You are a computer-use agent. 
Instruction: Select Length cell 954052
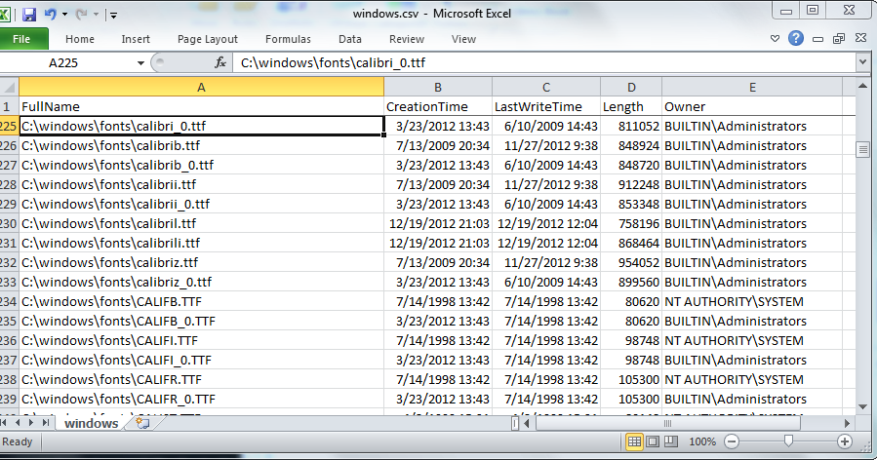point(631,263)
